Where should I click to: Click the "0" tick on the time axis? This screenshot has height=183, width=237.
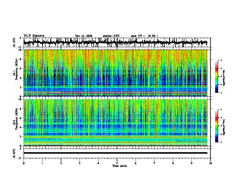pos(24,163)
